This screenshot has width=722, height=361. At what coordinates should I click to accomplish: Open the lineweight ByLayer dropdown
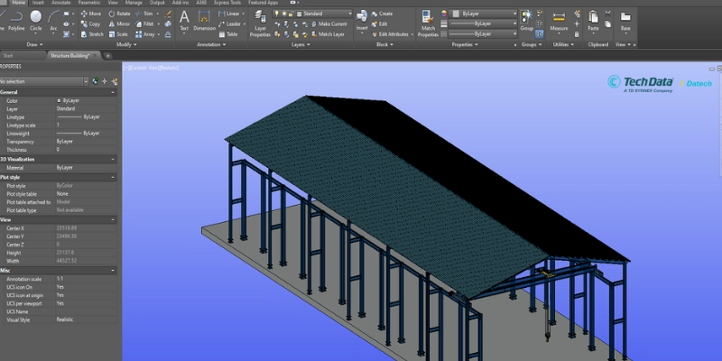point(484,24)
